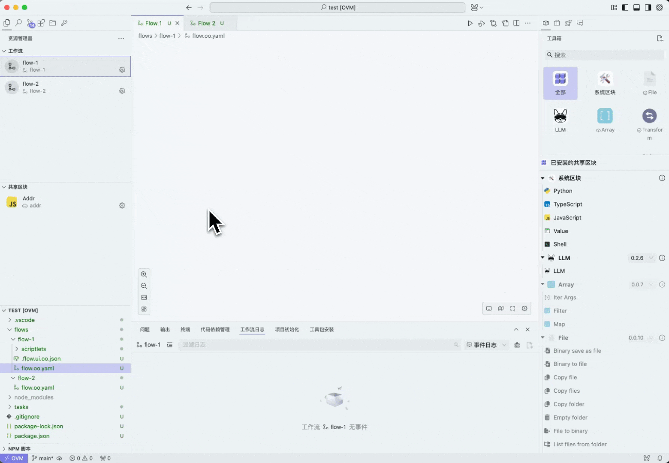Screen dimensions: 669x463
Task: Select the LLM category in toolbox
Action: pos(560,120)
